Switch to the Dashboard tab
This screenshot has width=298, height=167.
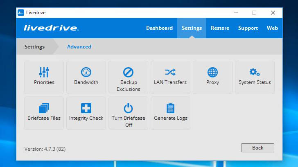click(160, 28)
